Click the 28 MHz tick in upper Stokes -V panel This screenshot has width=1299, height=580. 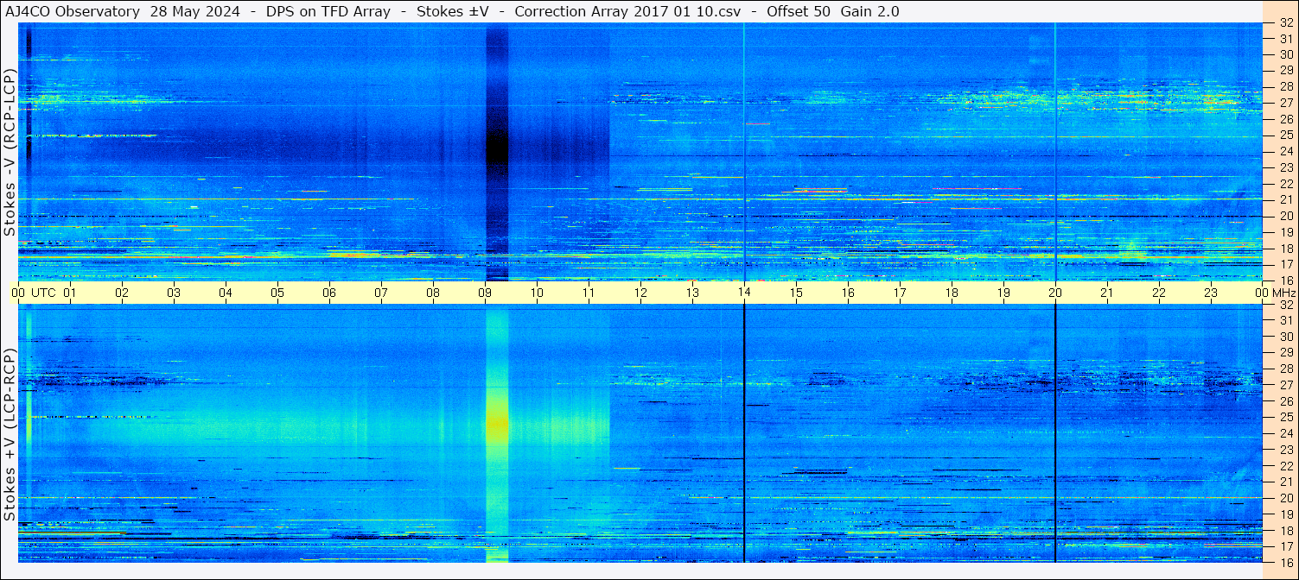click(x=1285, y=86)
